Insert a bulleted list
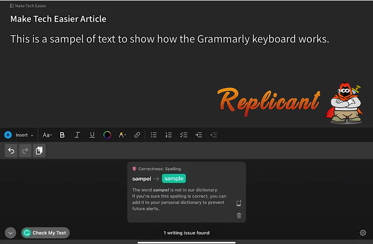Screen dimensions: 373x244 [x=153, y=135]
